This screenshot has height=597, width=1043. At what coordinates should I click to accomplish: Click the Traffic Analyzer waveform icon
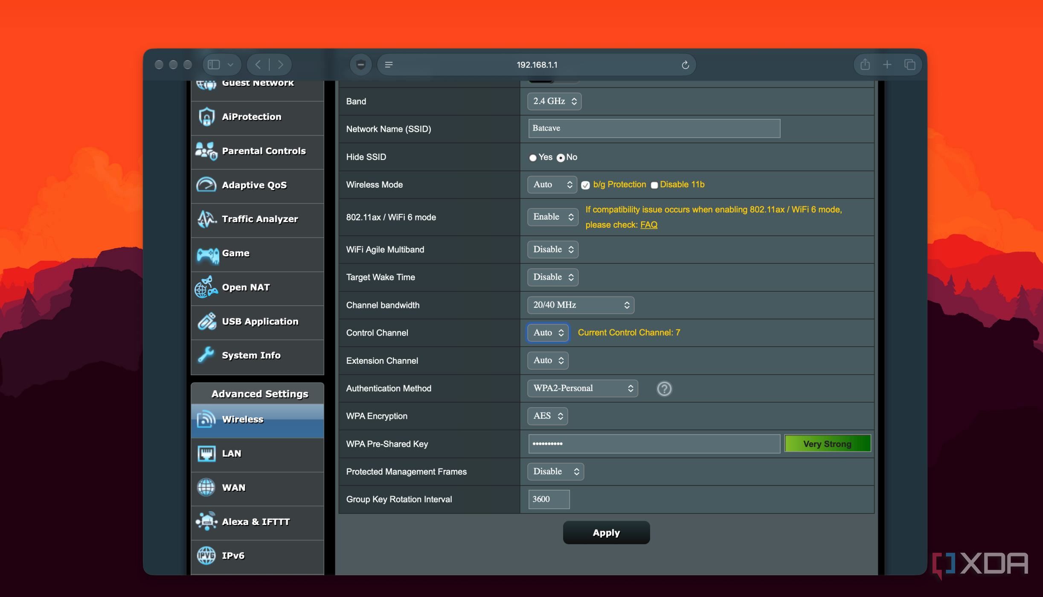(206, 219)
